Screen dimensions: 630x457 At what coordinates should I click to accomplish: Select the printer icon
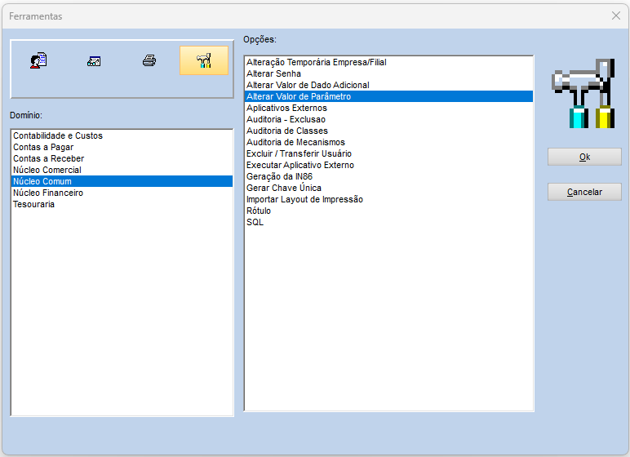[x=149, y=60]
